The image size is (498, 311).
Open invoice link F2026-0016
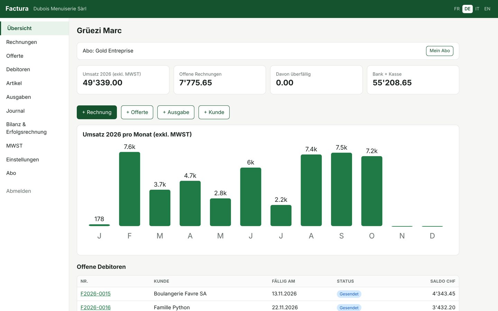pos(95,308)
